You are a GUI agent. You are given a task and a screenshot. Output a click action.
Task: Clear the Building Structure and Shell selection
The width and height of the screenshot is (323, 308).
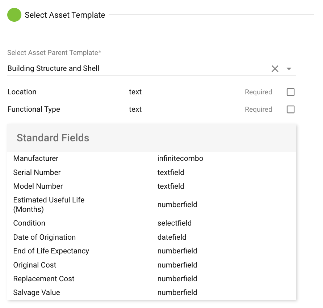click(x=275, y=69)
